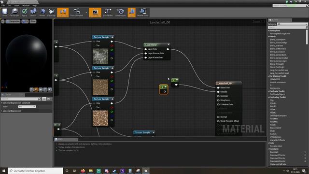Viewport: 309px width, 174px height.
Task: Select the orange-highlighted constant node
Action: [x=164, y=89]
